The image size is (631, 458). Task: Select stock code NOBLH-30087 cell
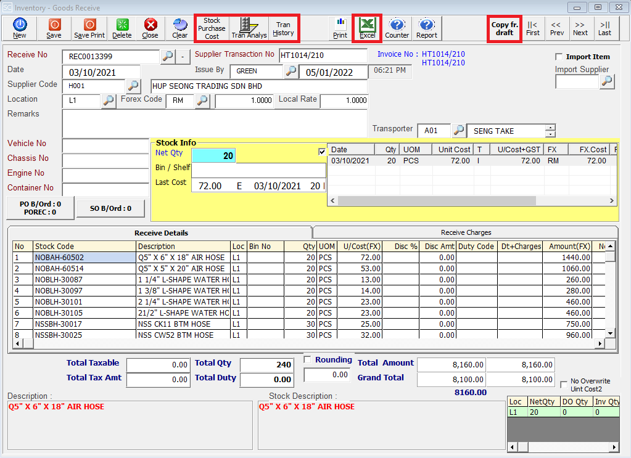pos(85,279)
